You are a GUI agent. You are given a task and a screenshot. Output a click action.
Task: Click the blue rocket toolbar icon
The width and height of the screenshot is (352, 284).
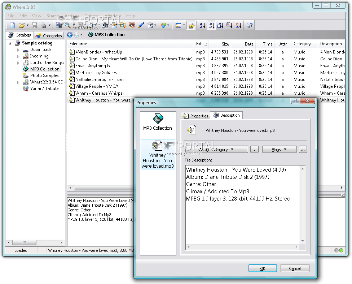tap(141, 25)
